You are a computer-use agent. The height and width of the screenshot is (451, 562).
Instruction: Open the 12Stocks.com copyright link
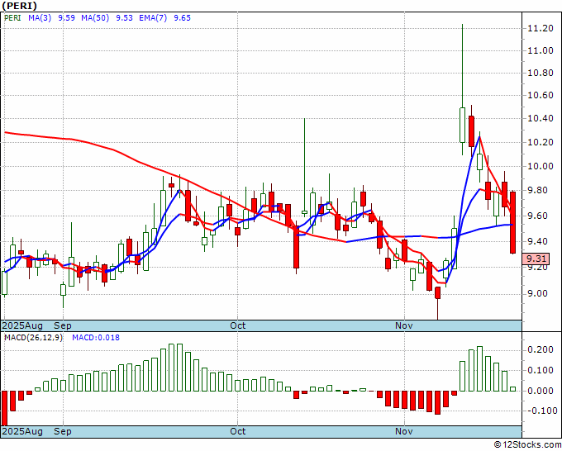tap(527, 444)
